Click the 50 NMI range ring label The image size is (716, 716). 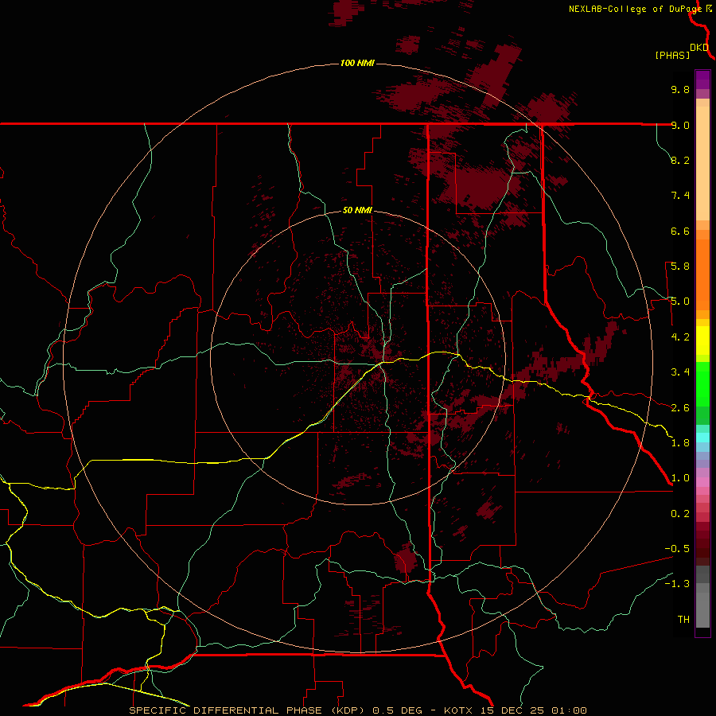click(357, 210)
